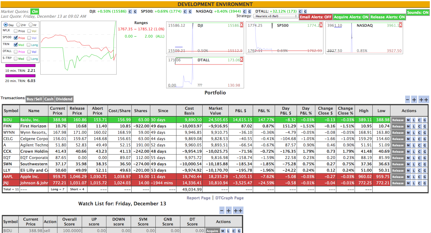Close the NASDAQ mini chart

click(401, 25)
